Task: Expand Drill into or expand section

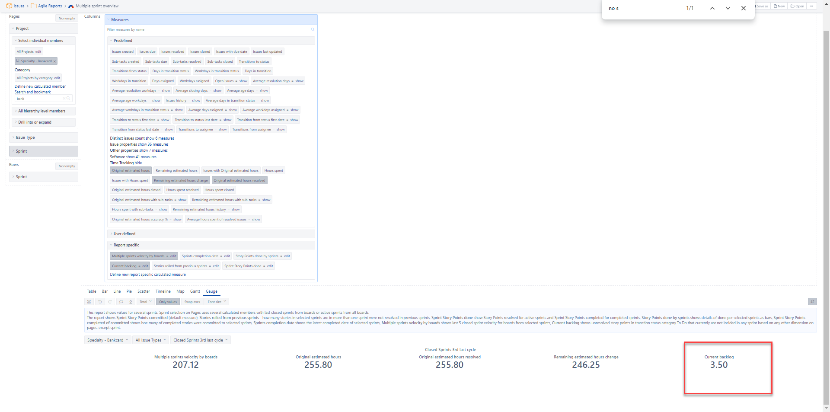Action: pos(44,122)
